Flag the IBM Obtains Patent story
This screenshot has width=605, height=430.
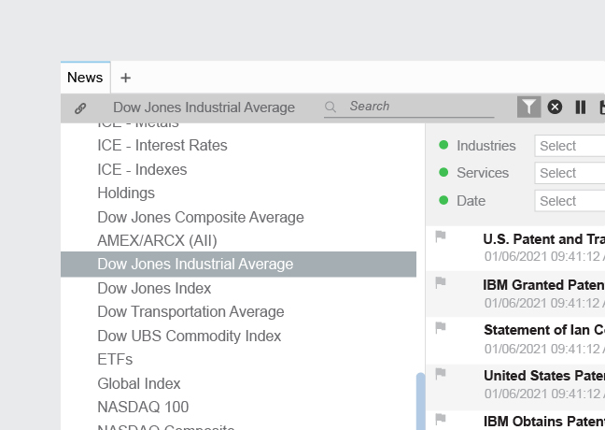(441, 419)
